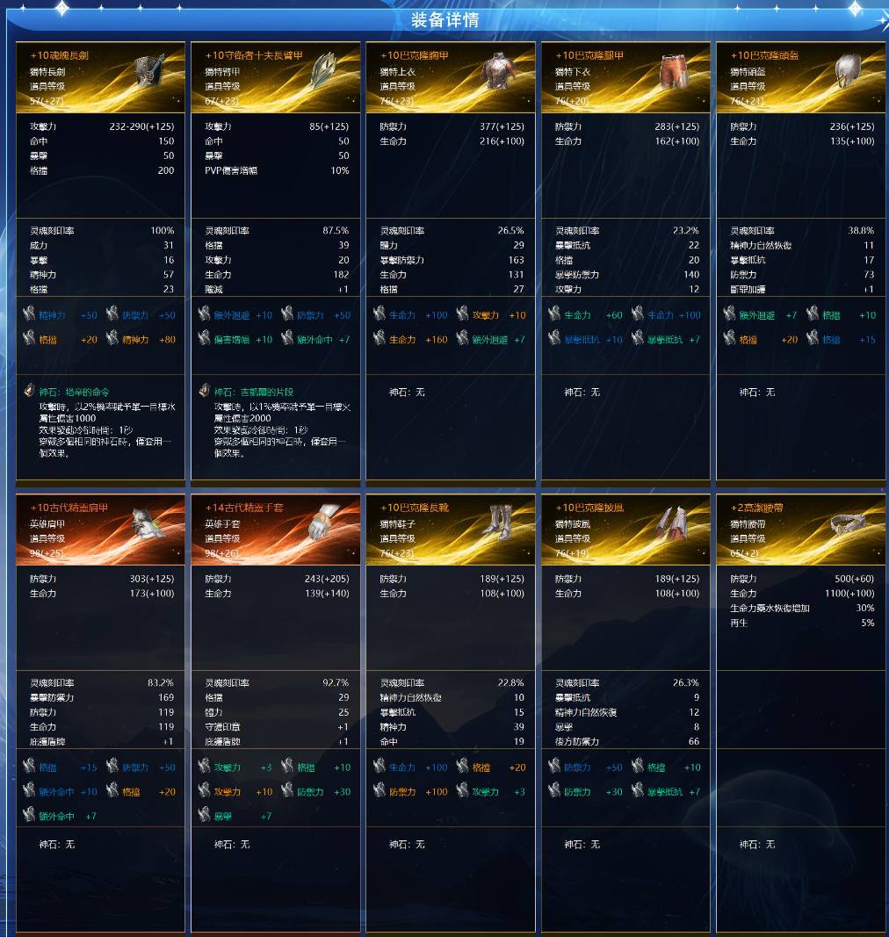Select the 暴擊 +7 manastone on the gloves

coord(235,816)
